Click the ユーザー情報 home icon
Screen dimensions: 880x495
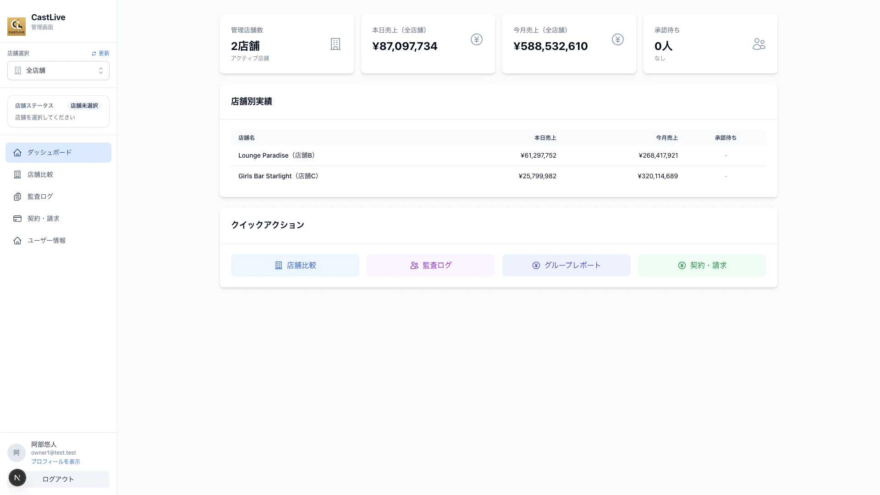(17, 241)
